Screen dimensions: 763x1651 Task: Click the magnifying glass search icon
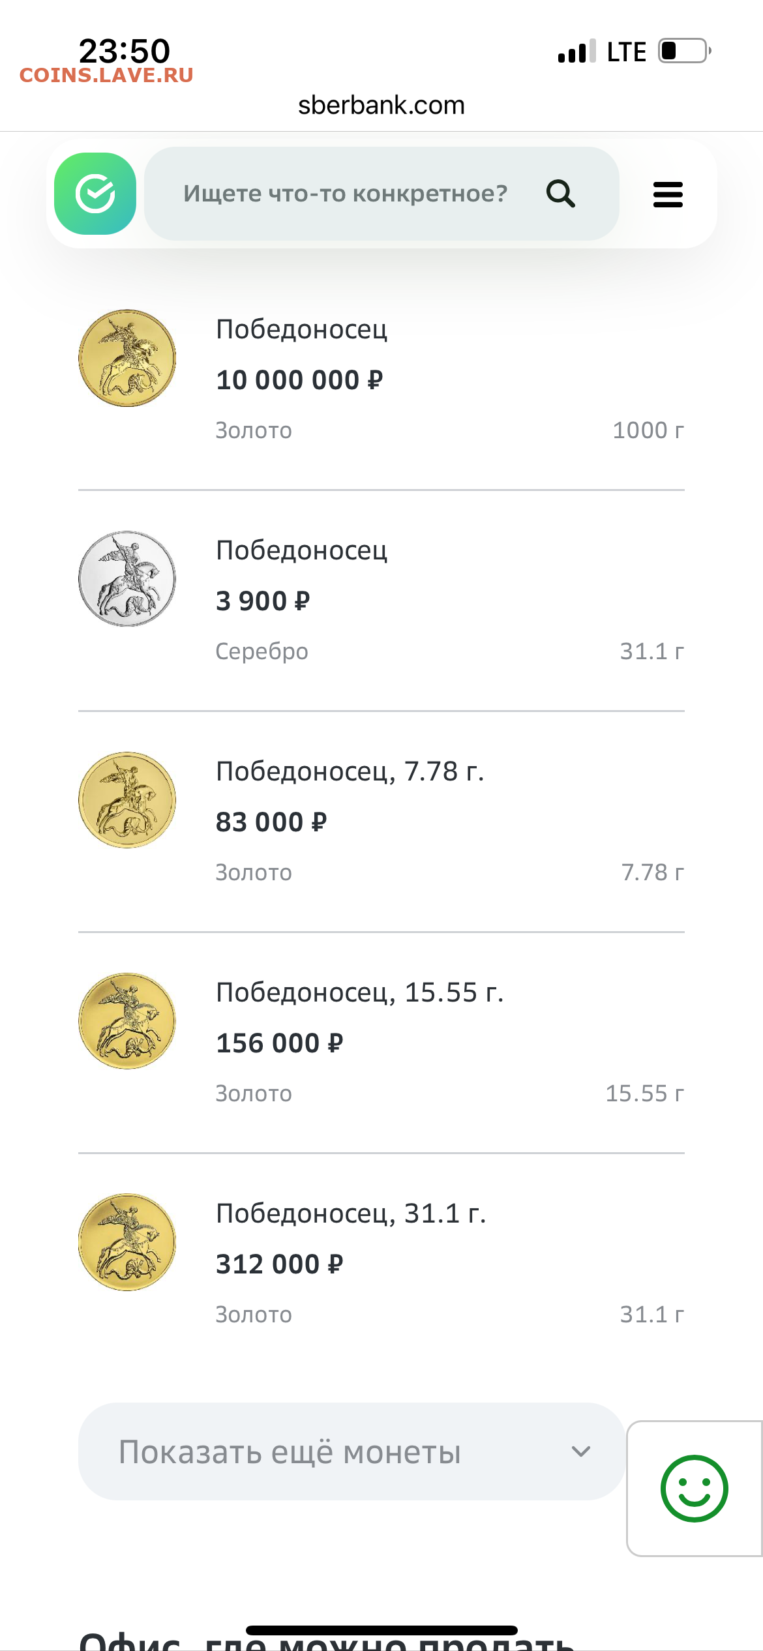click(560, 194)
